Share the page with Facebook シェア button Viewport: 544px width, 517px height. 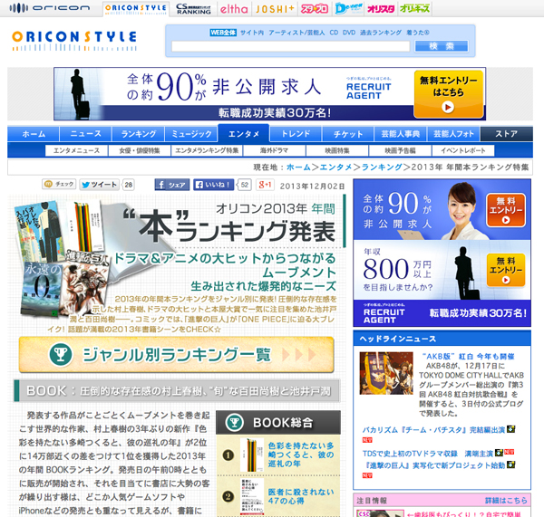click(171, 185)
